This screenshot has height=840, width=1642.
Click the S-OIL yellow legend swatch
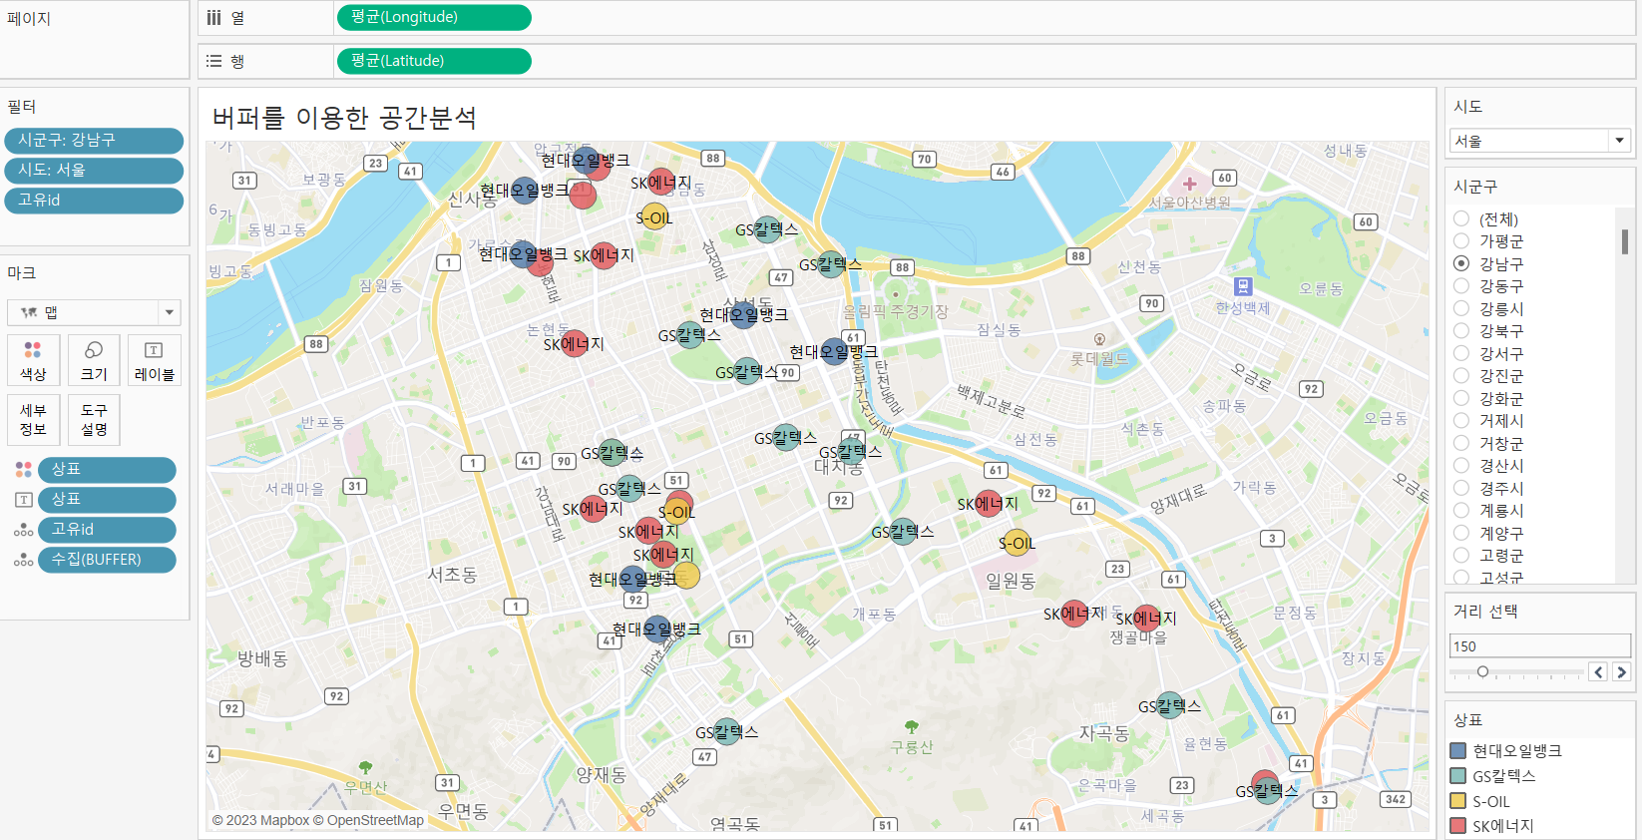point(1457,801)
